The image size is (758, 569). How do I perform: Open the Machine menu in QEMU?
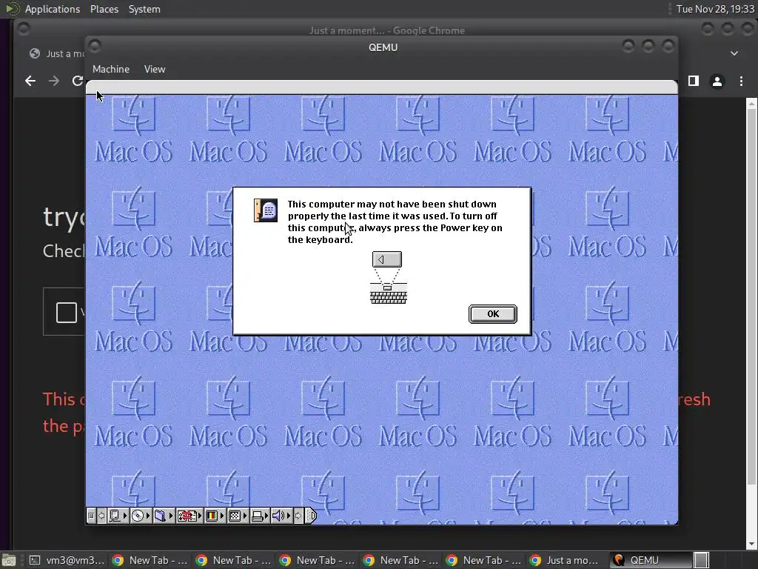[x=111, y=69]
